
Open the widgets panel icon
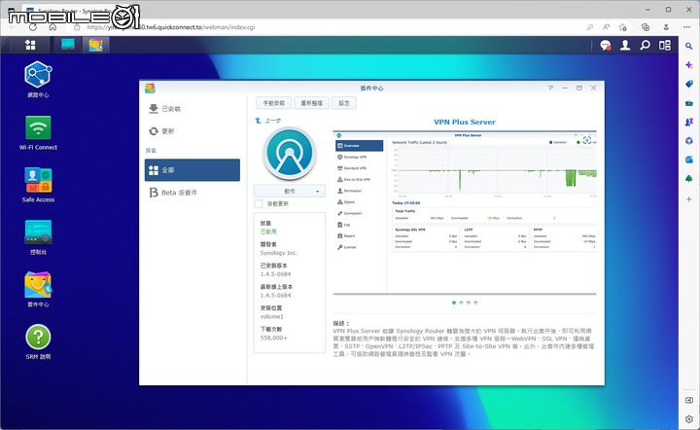[x=664, y=45]
